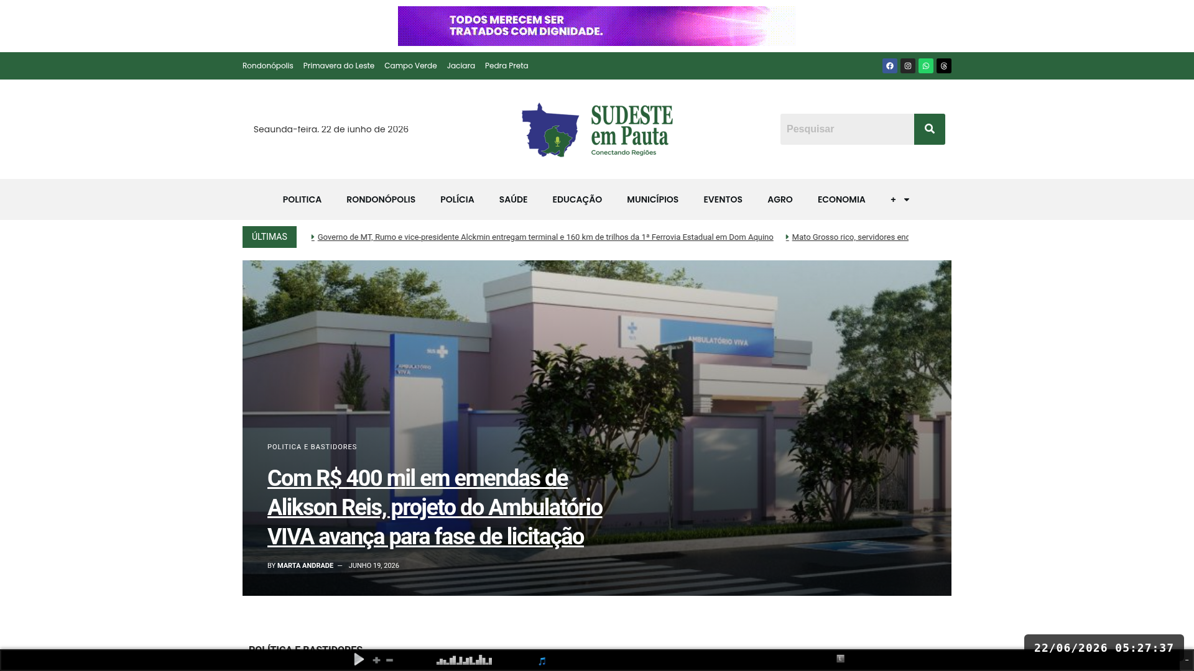Click the ÚLTIMAS label button

click(269, 237)
